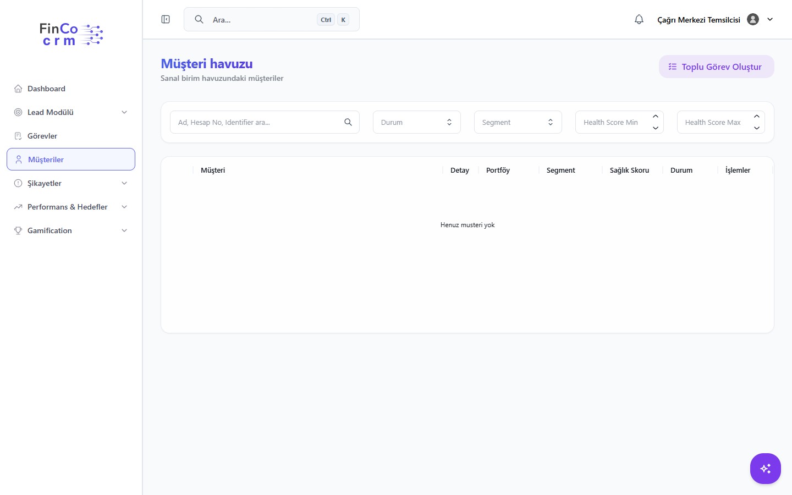Click the Müşteri column header
Viewport: 792px width, 495px height.
pos(213,170)
